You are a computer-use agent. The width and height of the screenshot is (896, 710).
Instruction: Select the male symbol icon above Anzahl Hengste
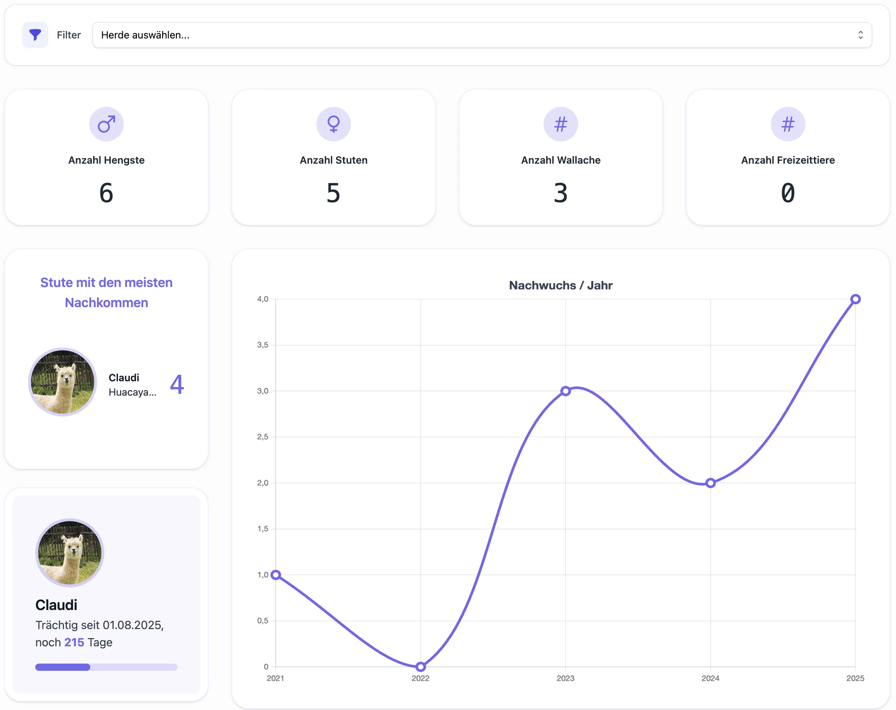pyautogui.click(x=106, y=123)
